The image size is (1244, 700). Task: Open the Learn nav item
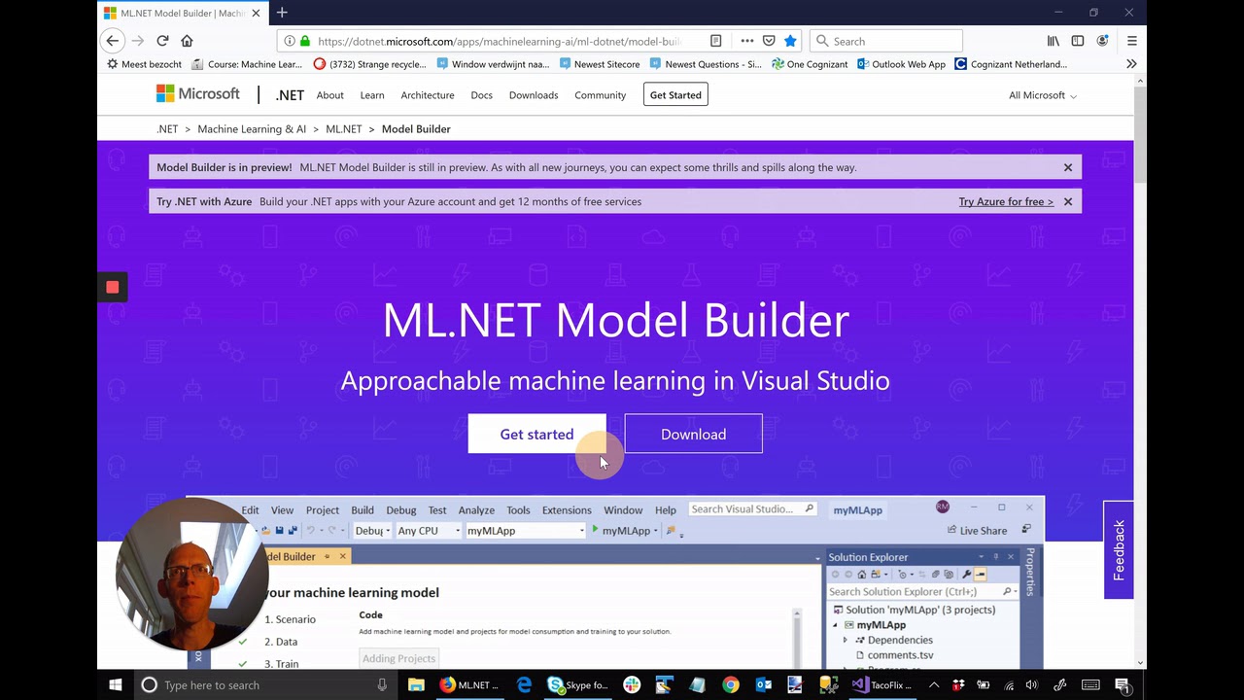372,95
